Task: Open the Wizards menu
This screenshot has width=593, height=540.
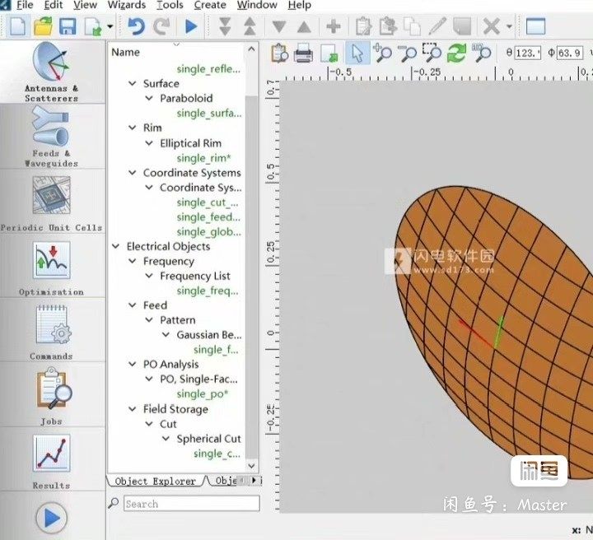Action: tap(127, 5)
